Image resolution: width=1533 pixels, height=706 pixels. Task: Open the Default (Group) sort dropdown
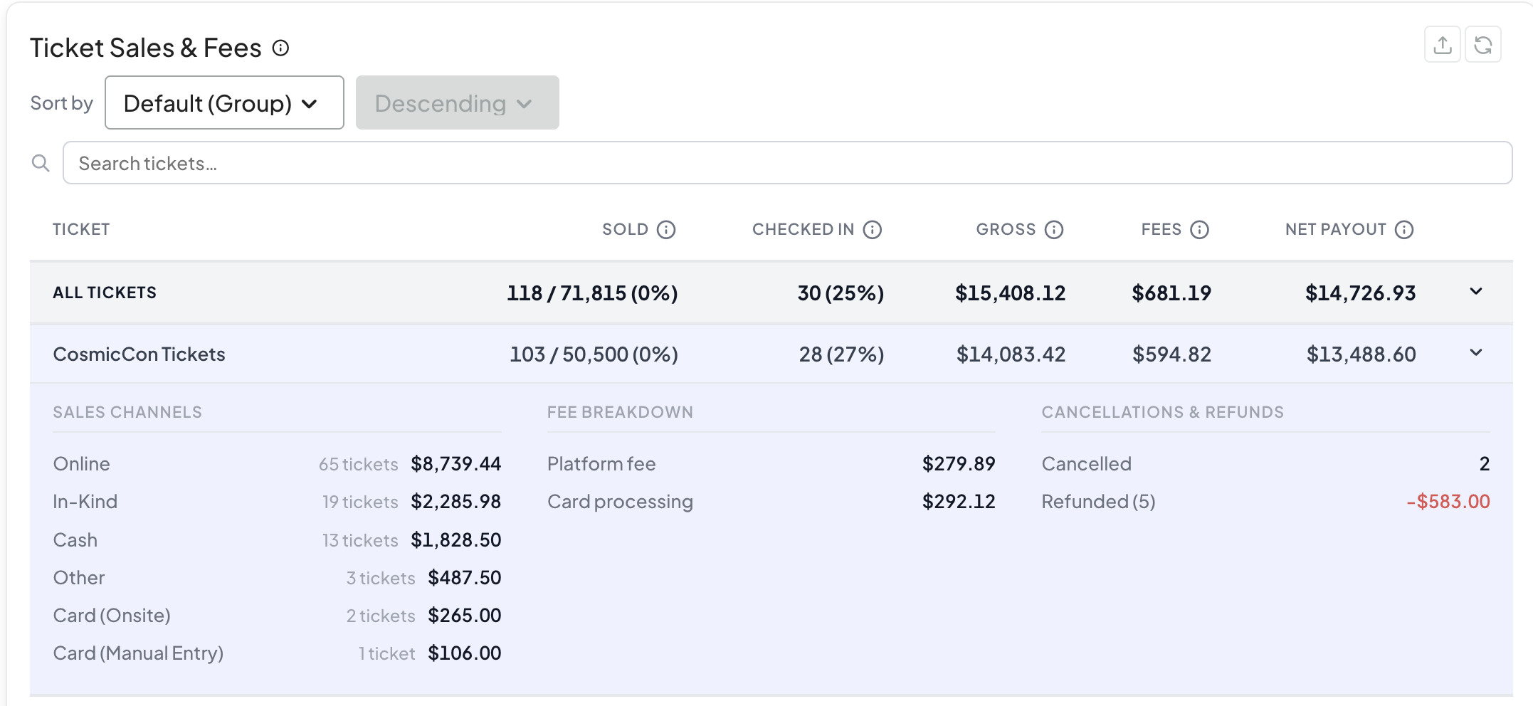[x=224, y=103]
